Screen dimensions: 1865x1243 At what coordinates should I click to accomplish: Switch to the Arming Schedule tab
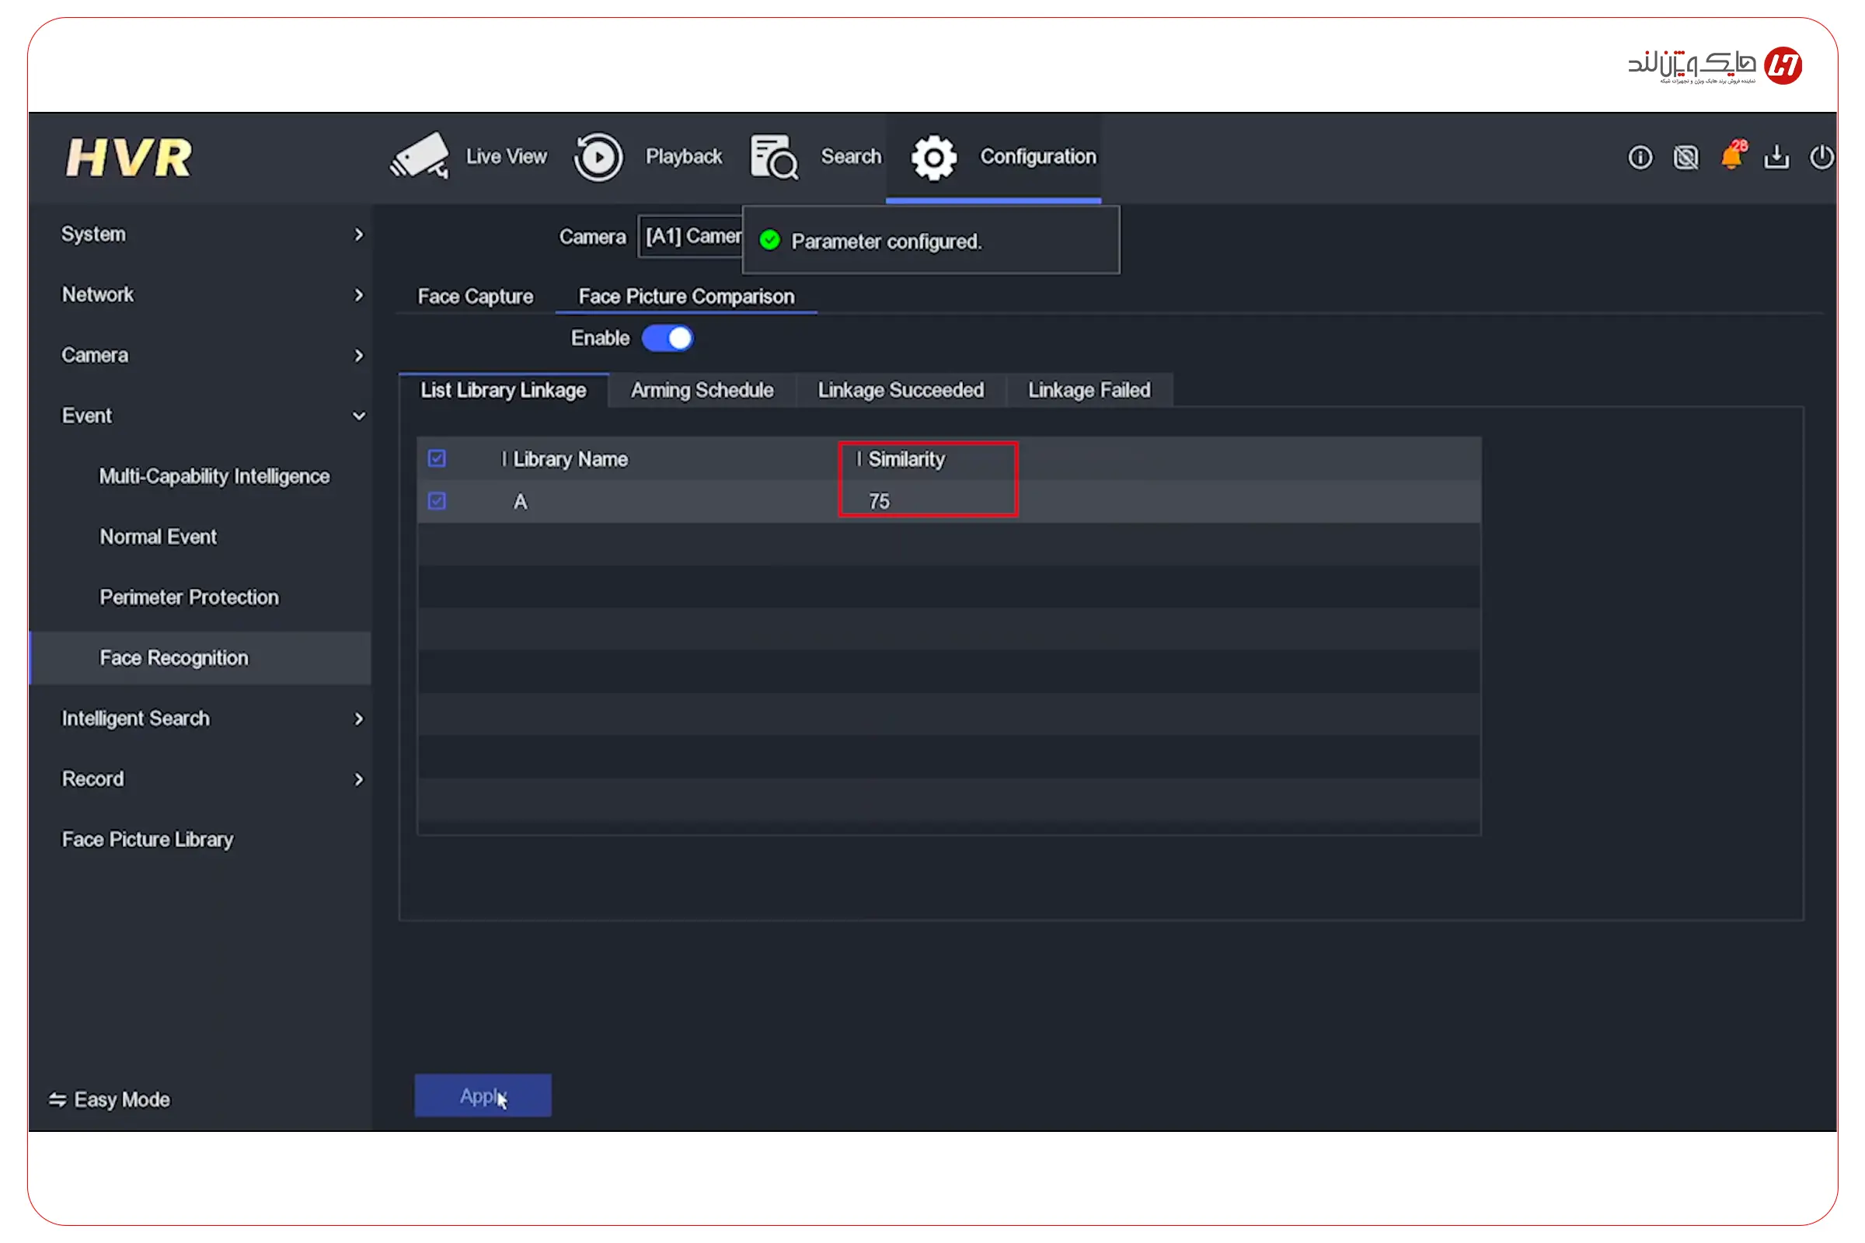point(702,391)
